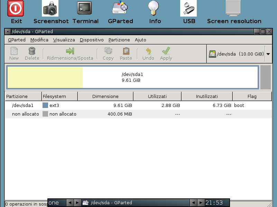Click the taskbar /dev/sda - GParted entry
Image resolution: width=277 pixels, height=207 pixels.
tap(136, 203)
